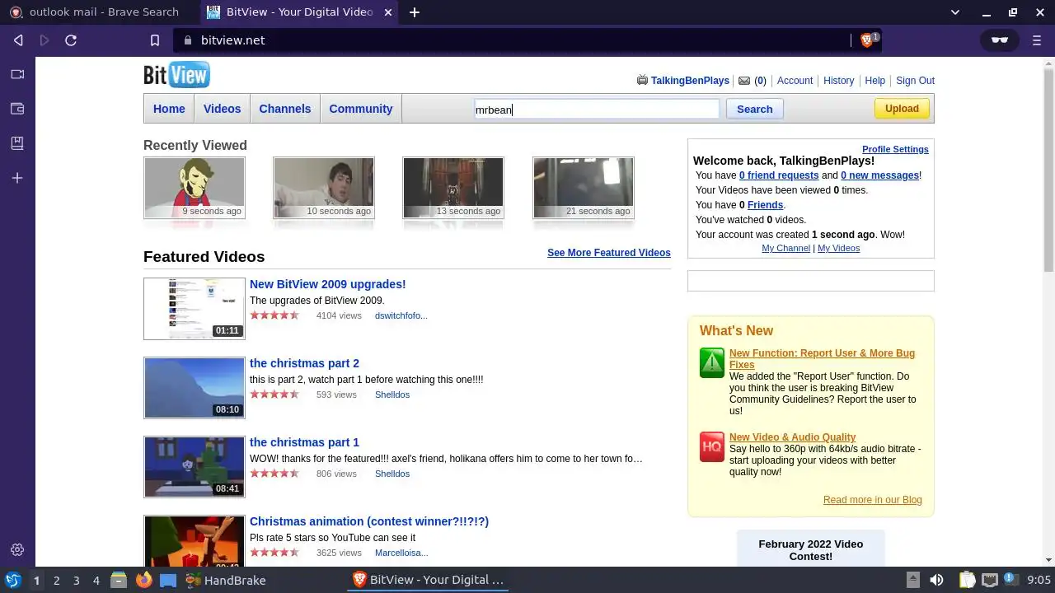The width and height of the screenshot is (1055, 593).
Task: Expand the tab search dropdown arrow
Action: [955, 12]
